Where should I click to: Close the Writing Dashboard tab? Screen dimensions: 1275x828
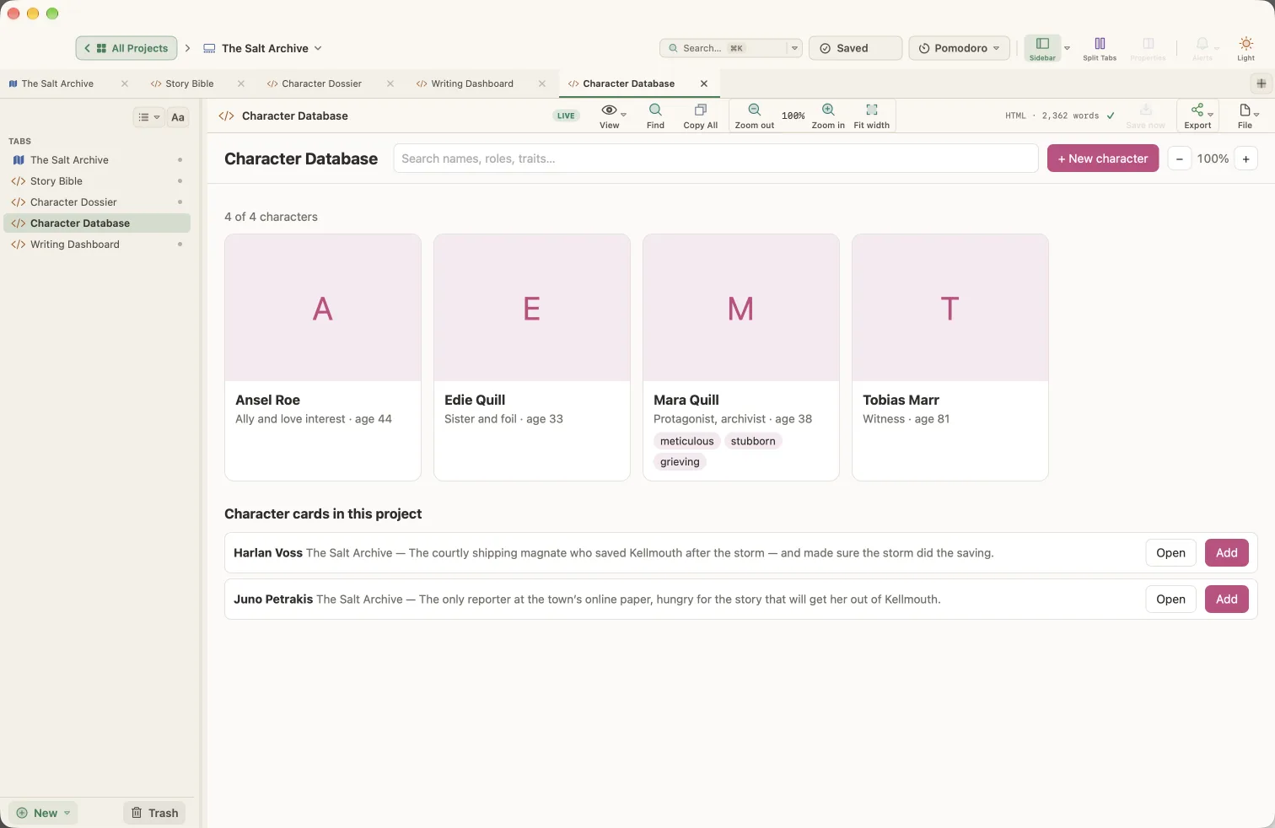click(x=542, y=83)
